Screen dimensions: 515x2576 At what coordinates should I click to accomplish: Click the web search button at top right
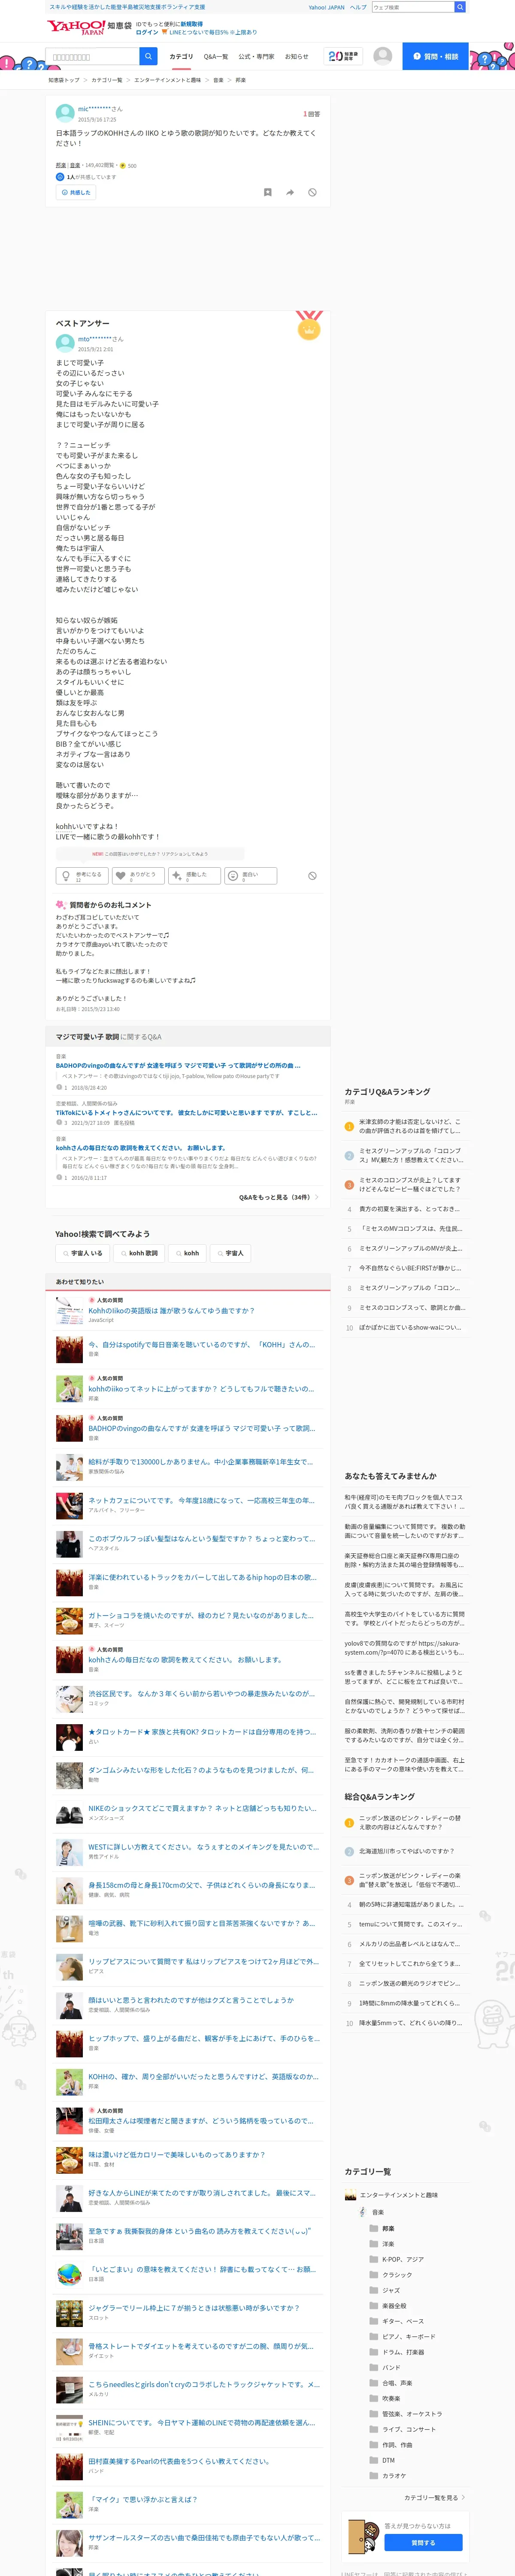pos(460,7)
